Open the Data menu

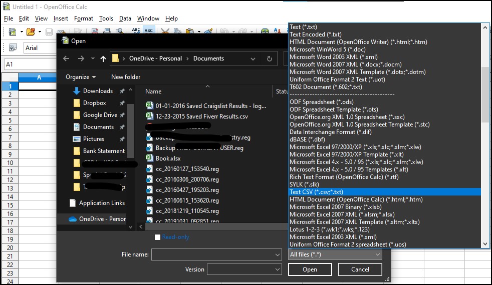(125, 18)
